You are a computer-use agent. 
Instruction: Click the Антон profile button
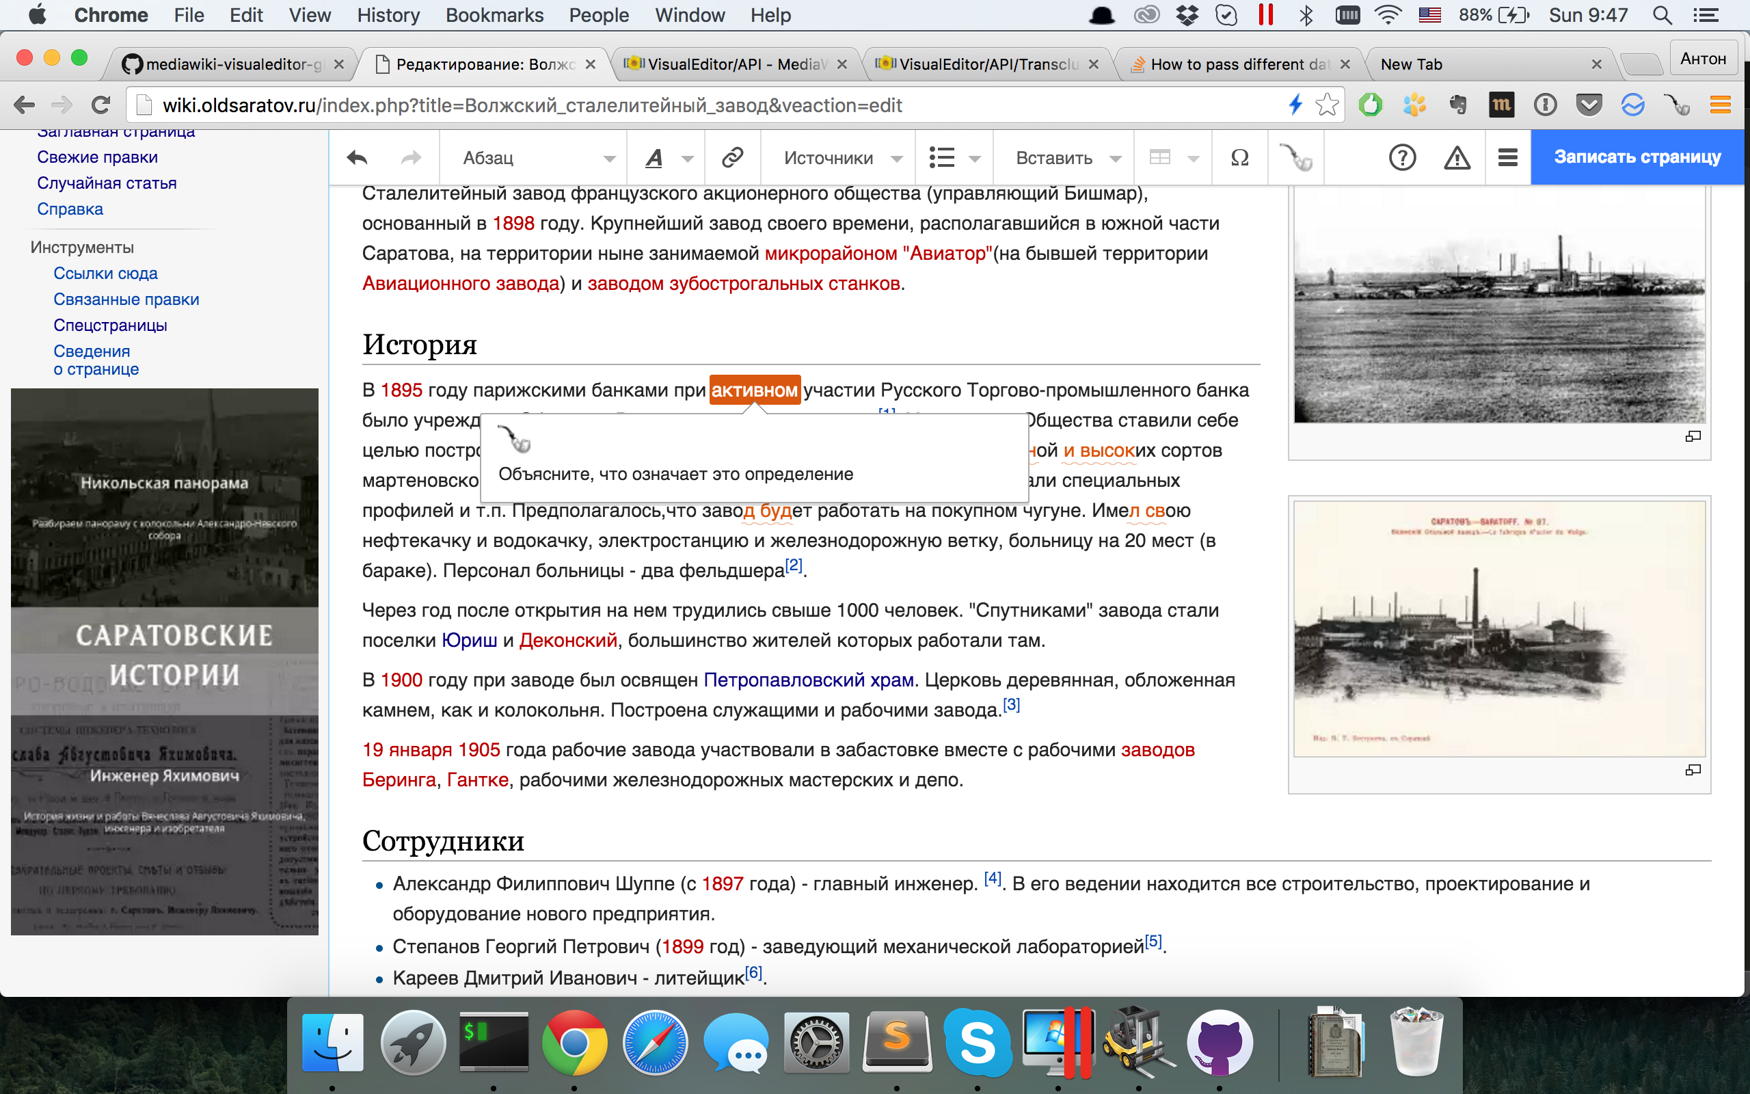pyautogui.click(x=1703, y=59)
